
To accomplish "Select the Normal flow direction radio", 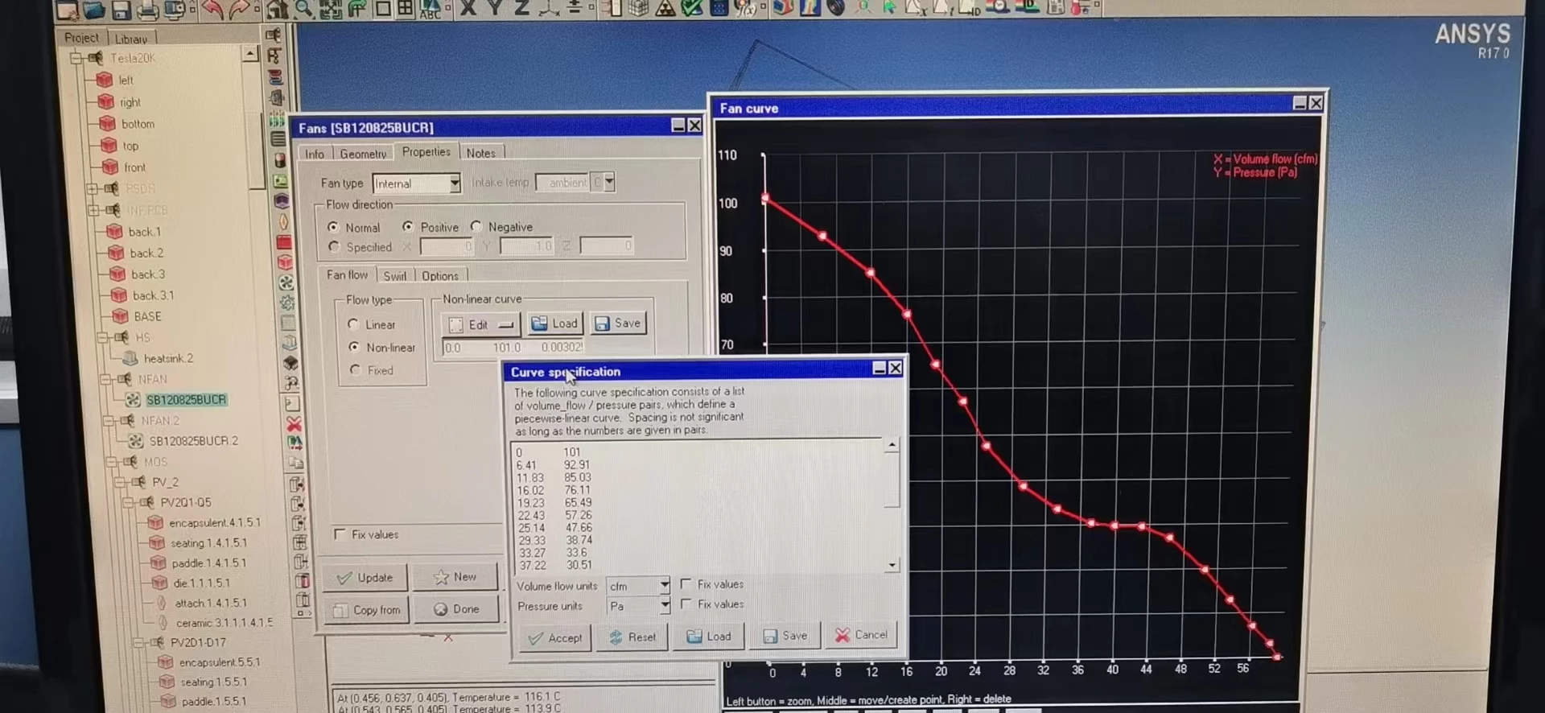I will click(333, 228).
